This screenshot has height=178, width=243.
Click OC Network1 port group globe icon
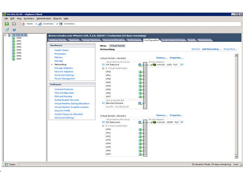point(140,122)
